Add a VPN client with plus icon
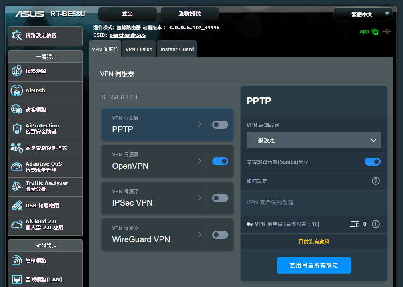 (375, 224)
